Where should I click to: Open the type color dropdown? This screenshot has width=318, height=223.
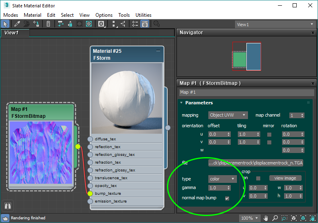[223, 179]
